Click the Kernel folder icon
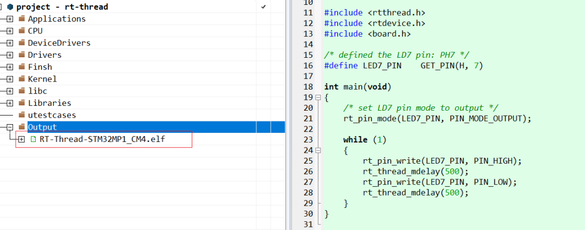The image size is (585, 230). point(22,79)
